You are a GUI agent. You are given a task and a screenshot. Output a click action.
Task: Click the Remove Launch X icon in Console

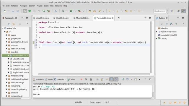[86, 79]
